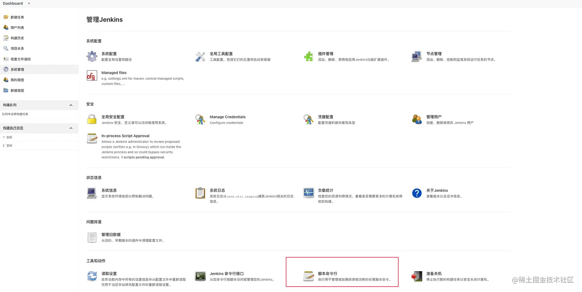Viewport: 582px width, 292px height.
Task: Click the 准备关机 shutdown icon
Action: pyautogui.click(x=417, y=276)
